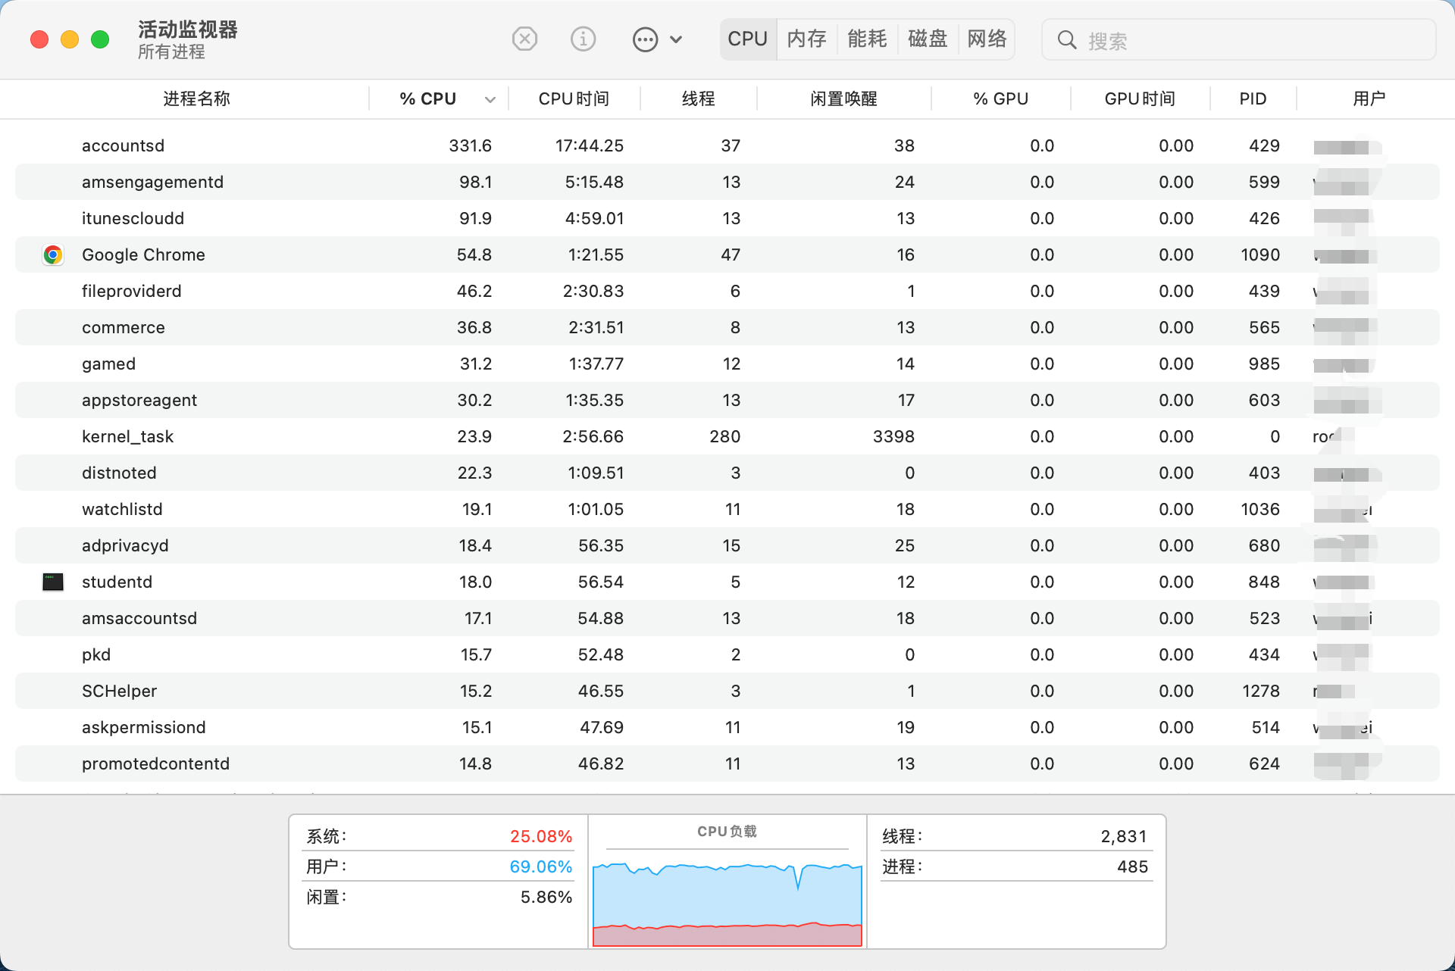This screenshot has height=971, width=1455.
Task: Click the stop process icon
Action: (x=524, y=39)
